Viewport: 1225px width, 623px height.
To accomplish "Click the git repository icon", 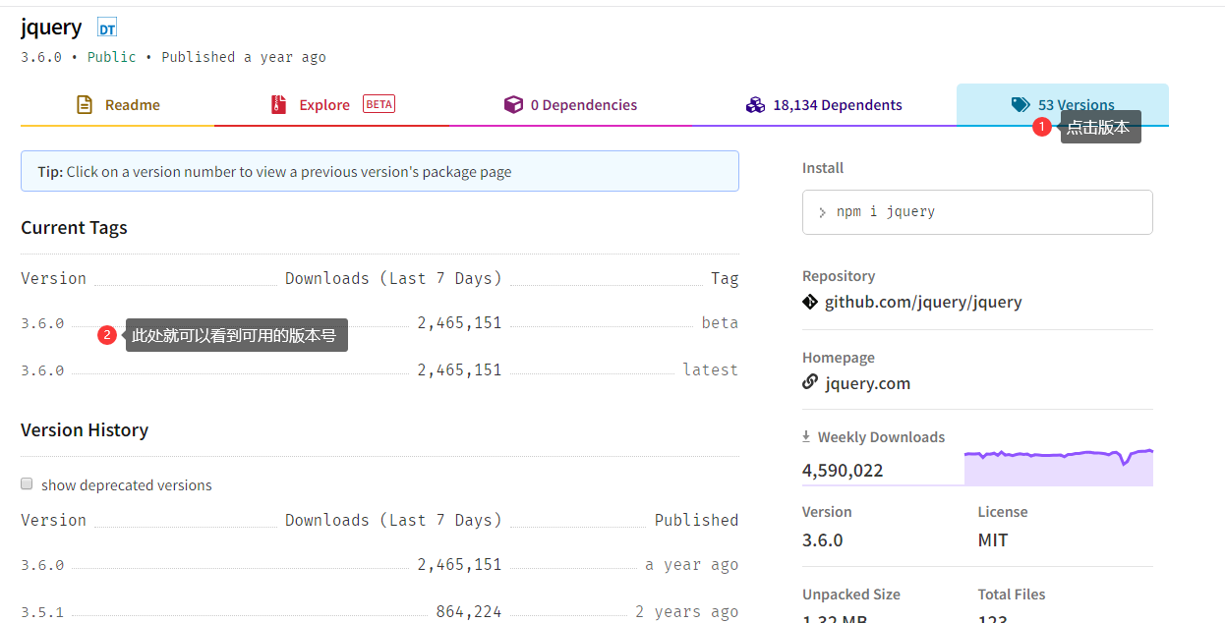I will [x=810, y=302].
